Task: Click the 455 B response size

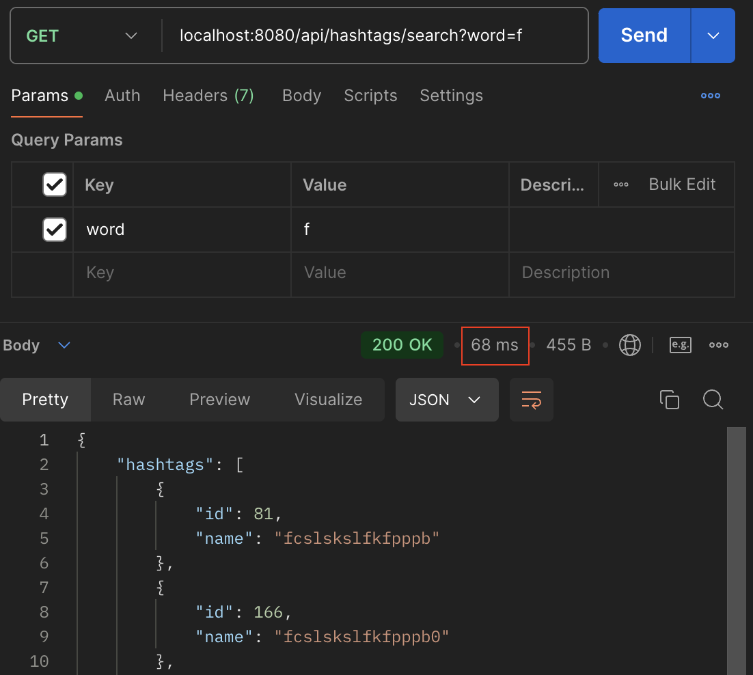Action: tap(569, 345)
